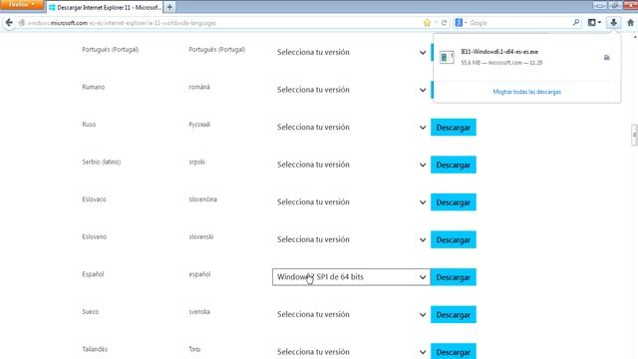Reload the page with refresh icon
The height and width of the screenshot is (359, 638).
tap(444, 23)
